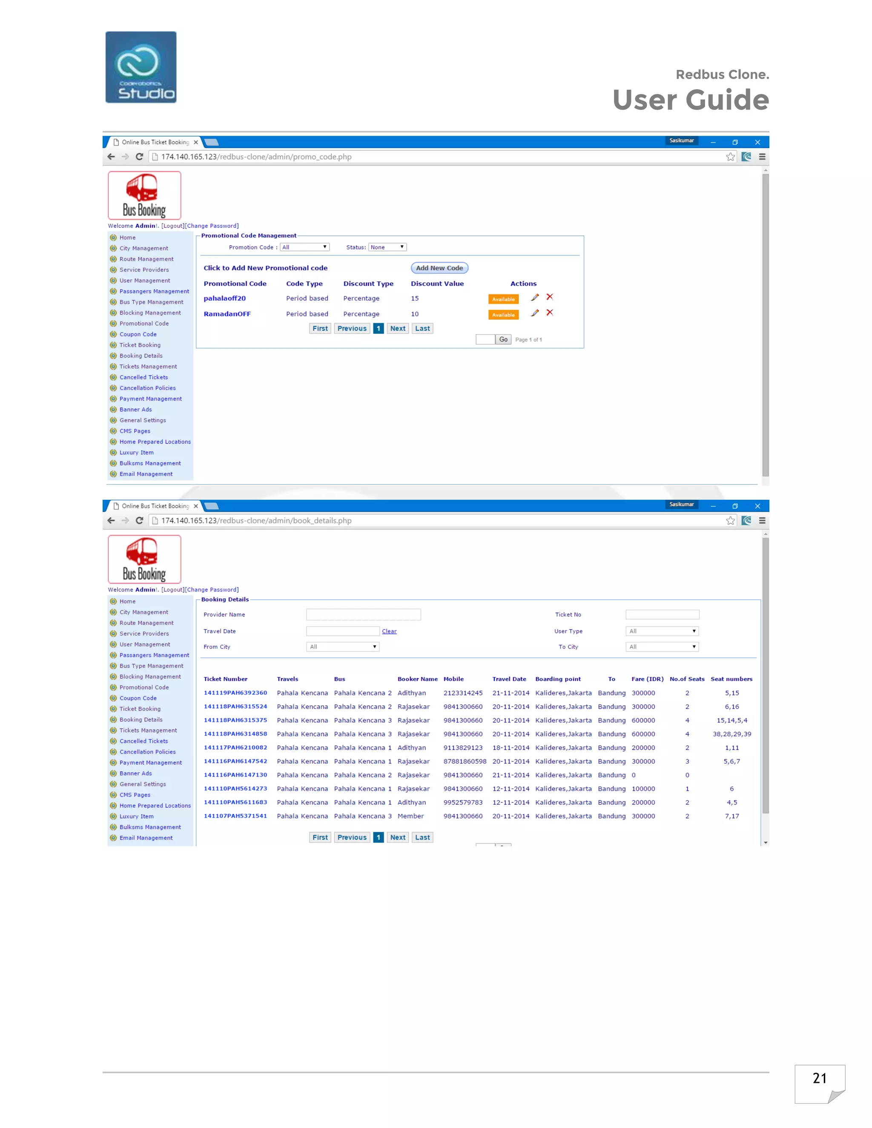The image size is (872, 1128).
Task: Click First in promo code pagination
Action: point(320,329)
